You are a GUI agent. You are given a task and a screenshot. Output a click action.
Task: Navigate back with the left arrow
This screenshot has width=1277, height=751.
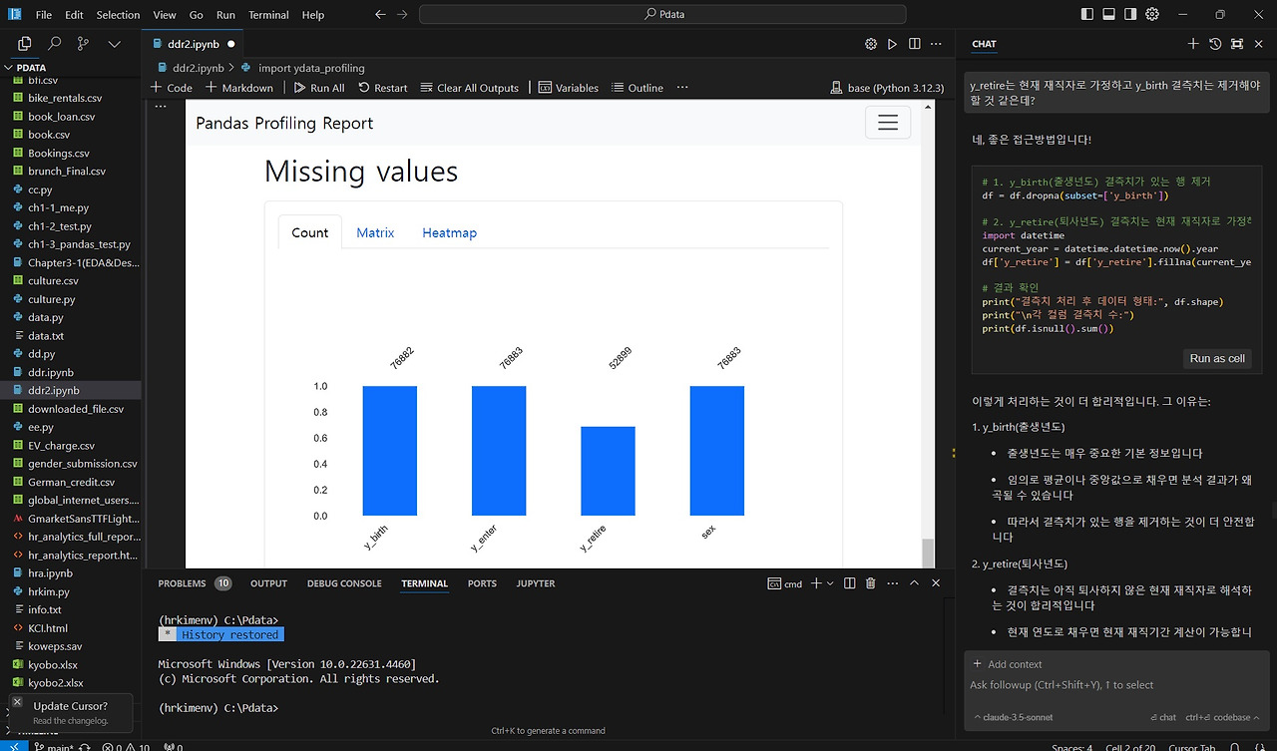[x=380, y=15]
